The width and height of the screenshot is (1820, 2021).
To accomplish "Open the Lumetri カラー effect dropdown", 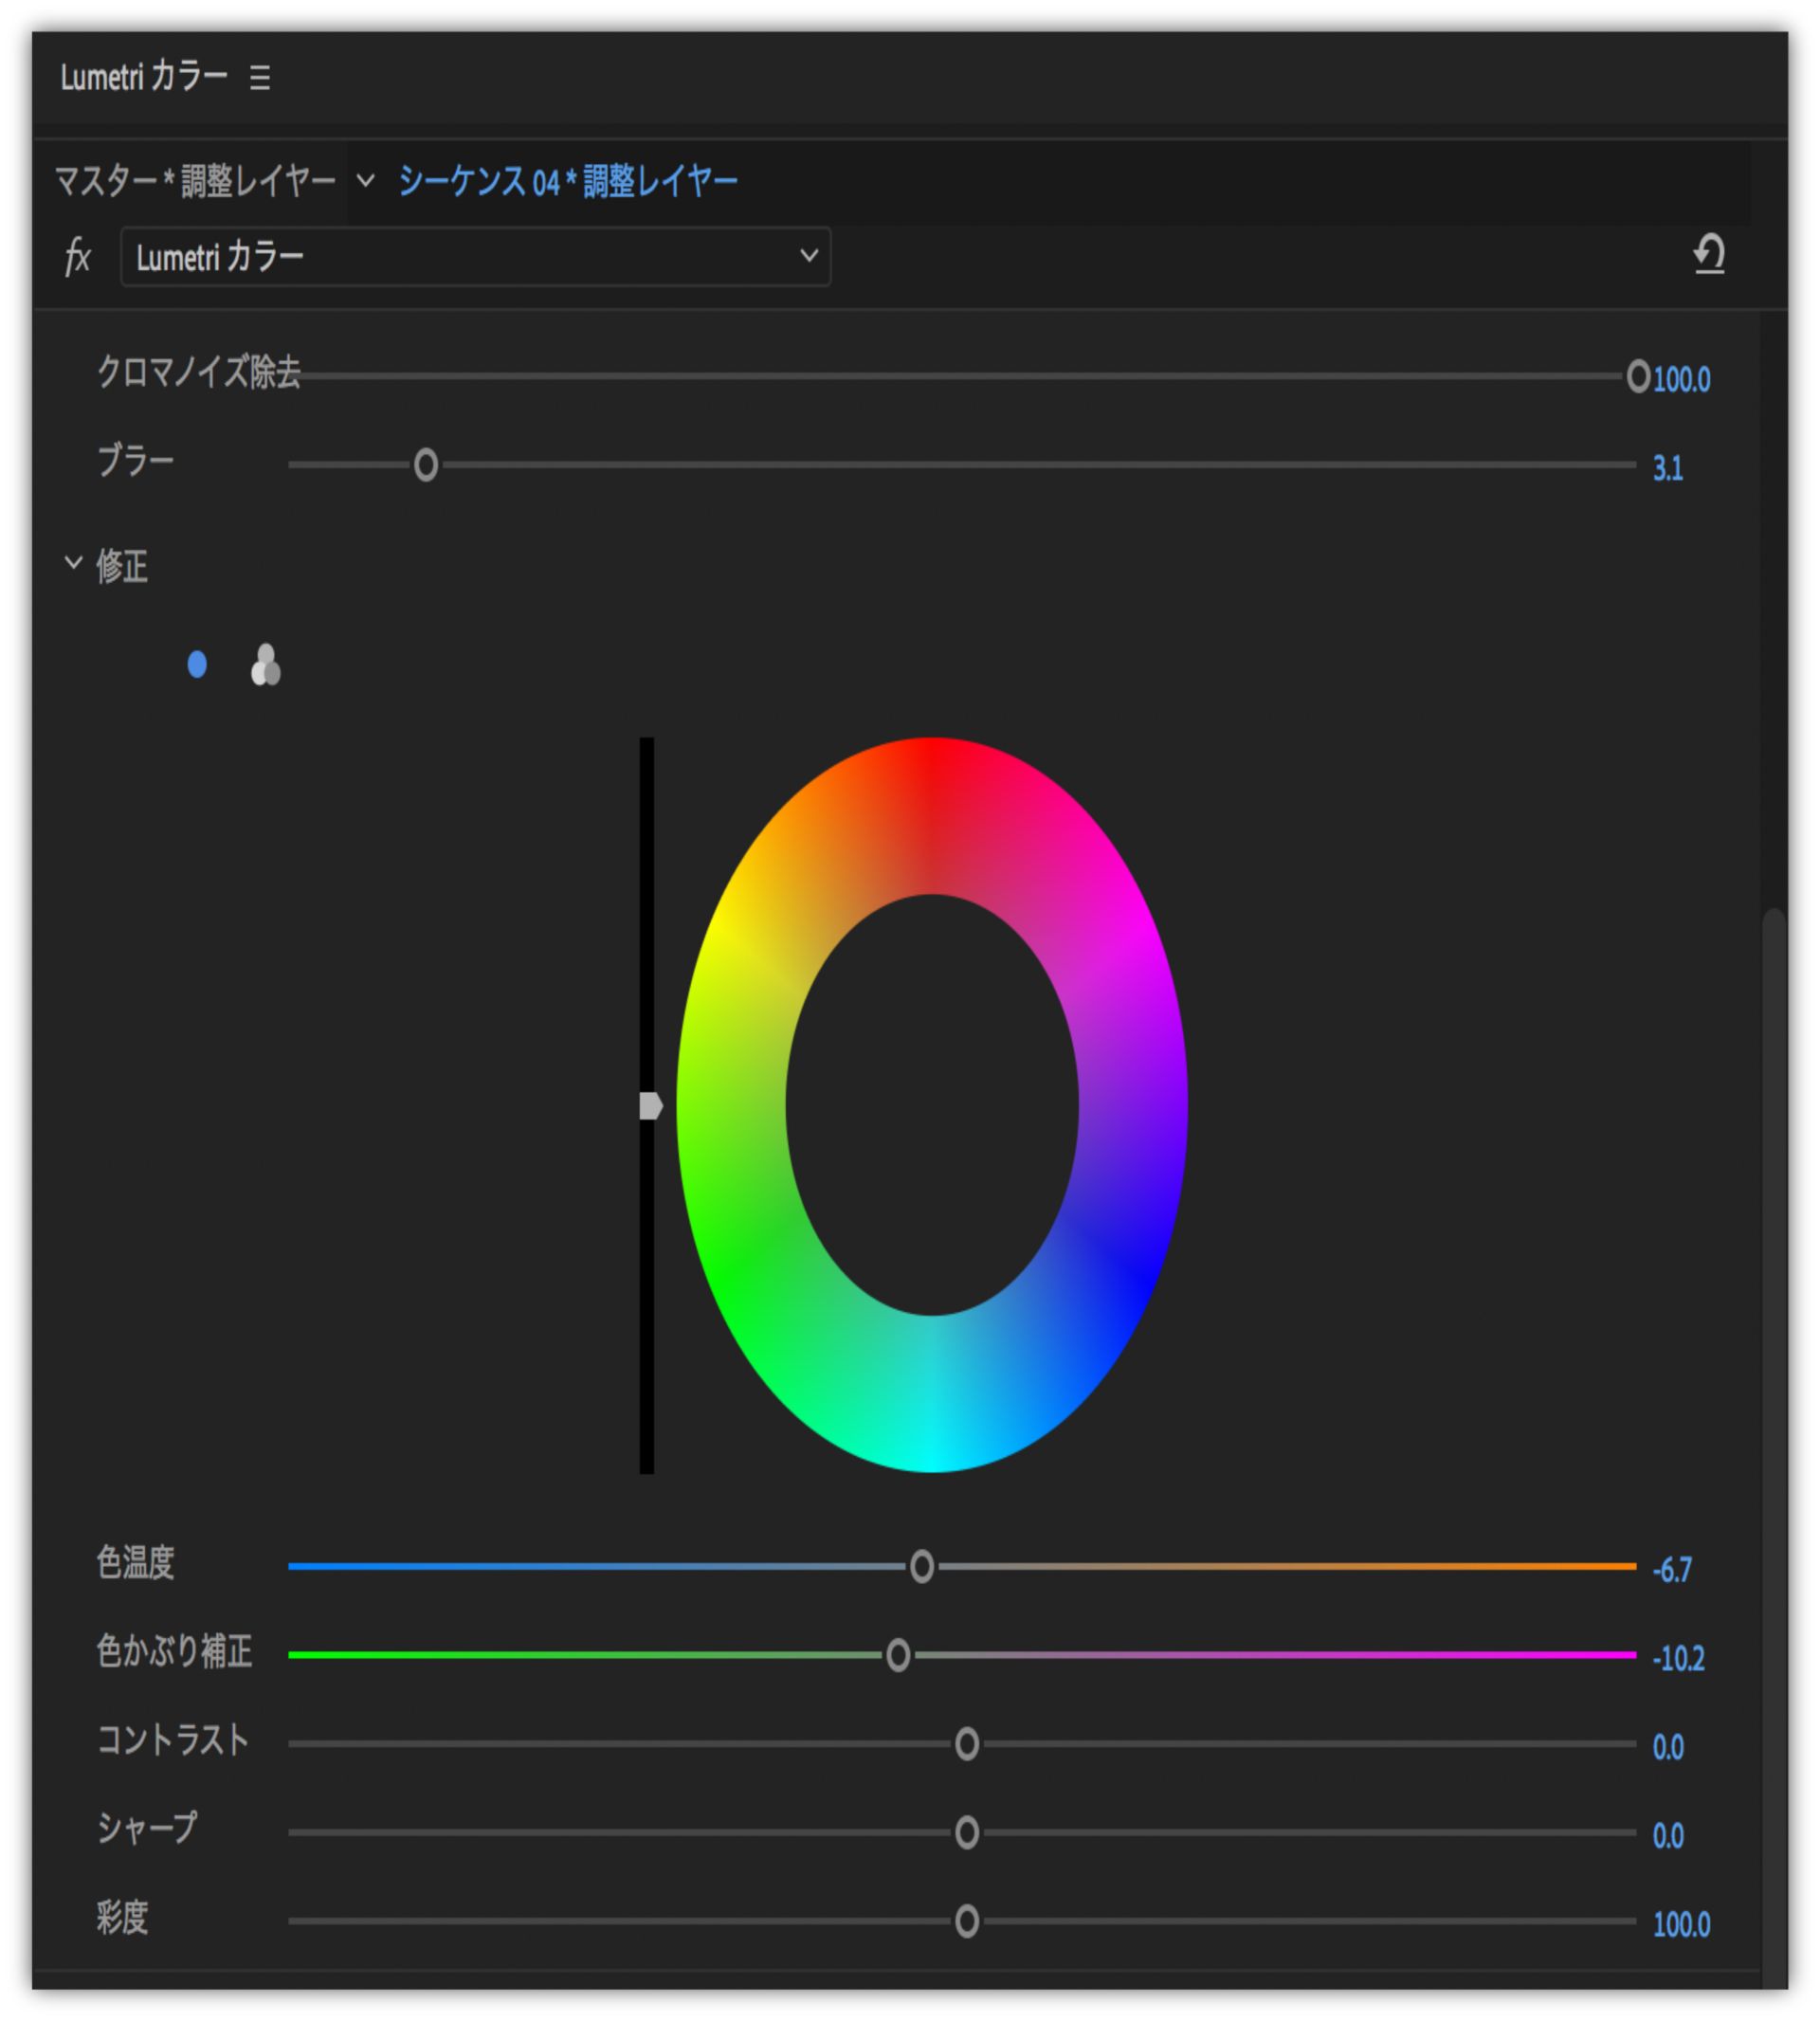I will click(475, 257).
